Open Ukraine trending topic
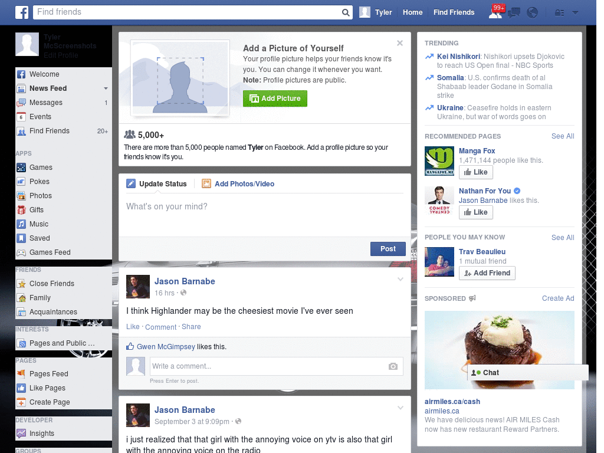 click(x=450, y=108)
